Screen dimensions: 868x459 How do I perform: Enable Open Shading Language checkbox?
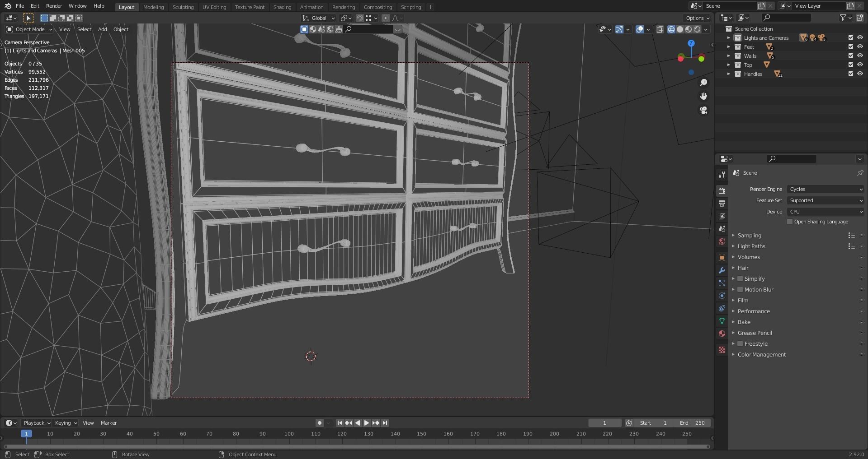(790, 222)
